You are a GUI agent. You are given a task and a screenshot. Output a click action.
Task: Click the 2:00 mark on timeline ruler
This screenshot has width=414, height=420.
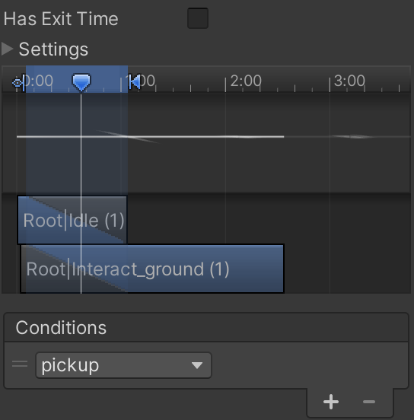tap(246, 81)
